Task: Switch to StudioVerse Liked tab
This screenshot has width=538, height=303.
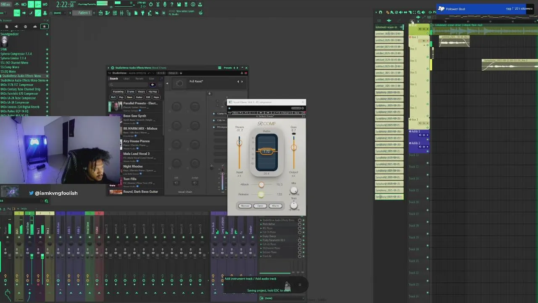Action: click(x=127, y=79)
